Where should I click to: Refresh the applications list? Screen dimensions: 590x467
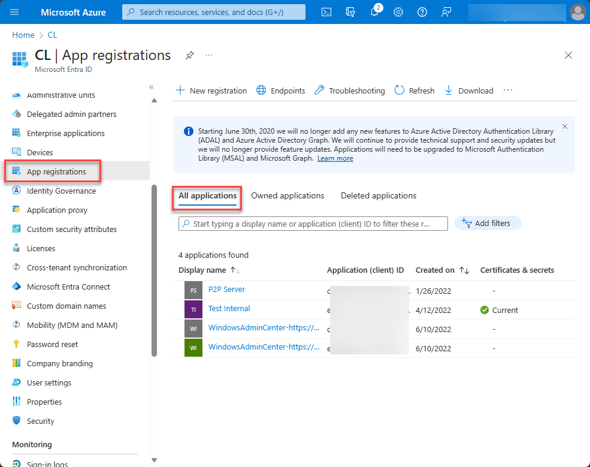(414, 91)
